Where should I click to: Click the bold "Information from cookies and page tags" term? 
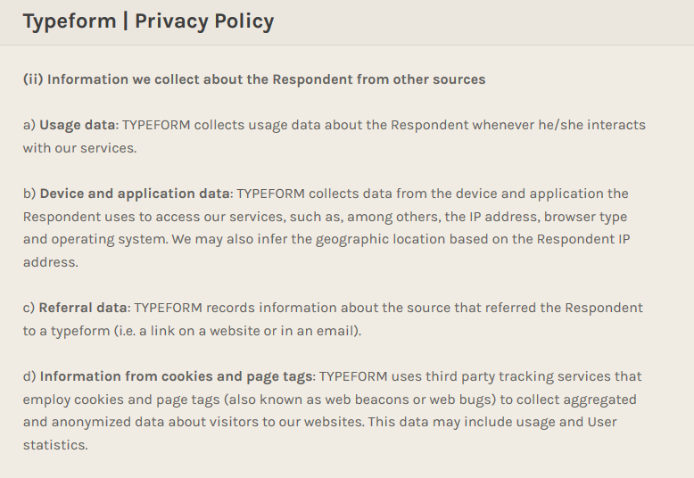tap(177, 376)
